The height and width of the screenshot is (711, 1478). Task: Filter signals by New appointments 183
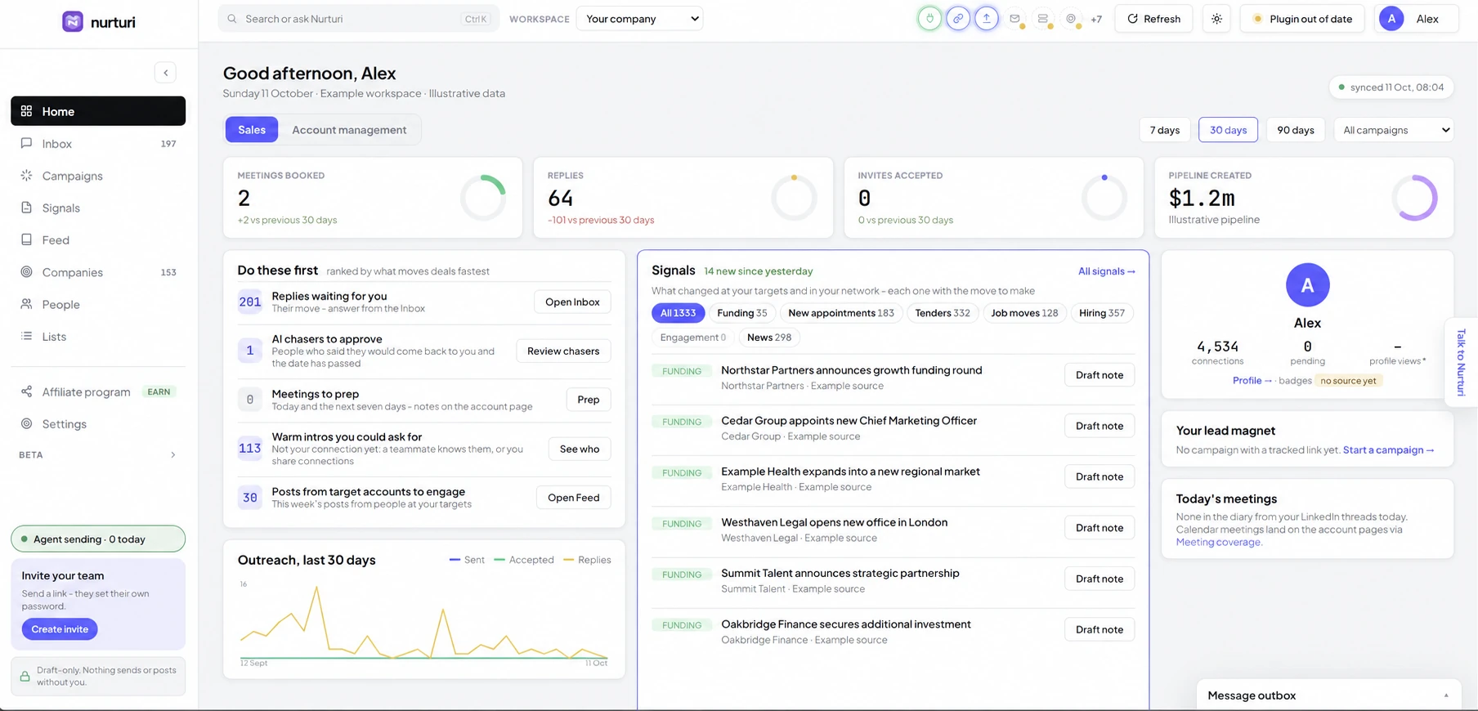pos(841,313)
